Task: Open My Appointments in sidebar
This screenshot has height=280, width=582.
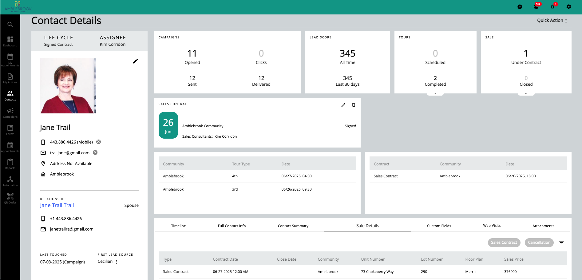Action: tap(10, 60)
